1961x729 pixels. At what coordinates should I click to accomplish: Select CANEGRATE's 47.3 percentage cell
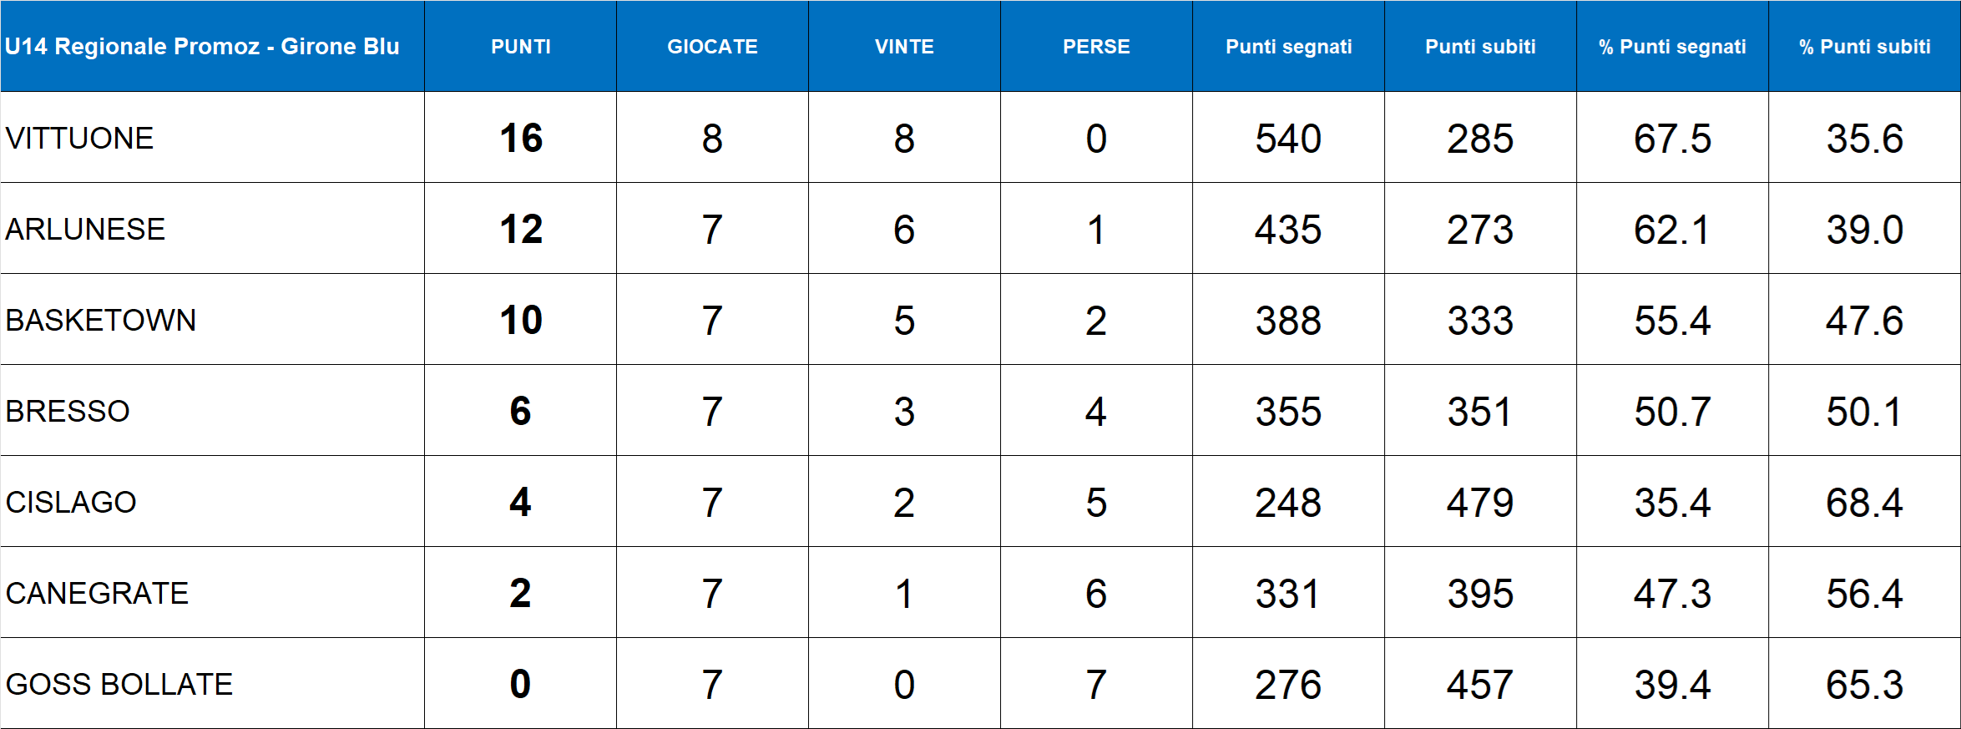[1672, 593]
